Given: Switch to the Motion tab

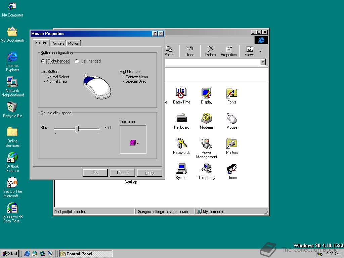Looking at the screenshot, I should tap(74, 43).
